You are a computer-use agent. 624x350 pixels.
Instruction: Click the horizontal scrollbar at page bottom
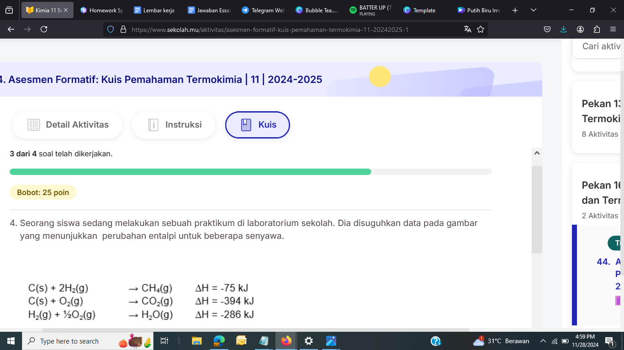256,330
